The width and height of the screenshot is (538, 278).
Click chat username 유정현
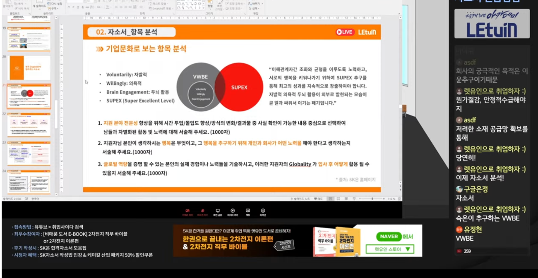473,230
